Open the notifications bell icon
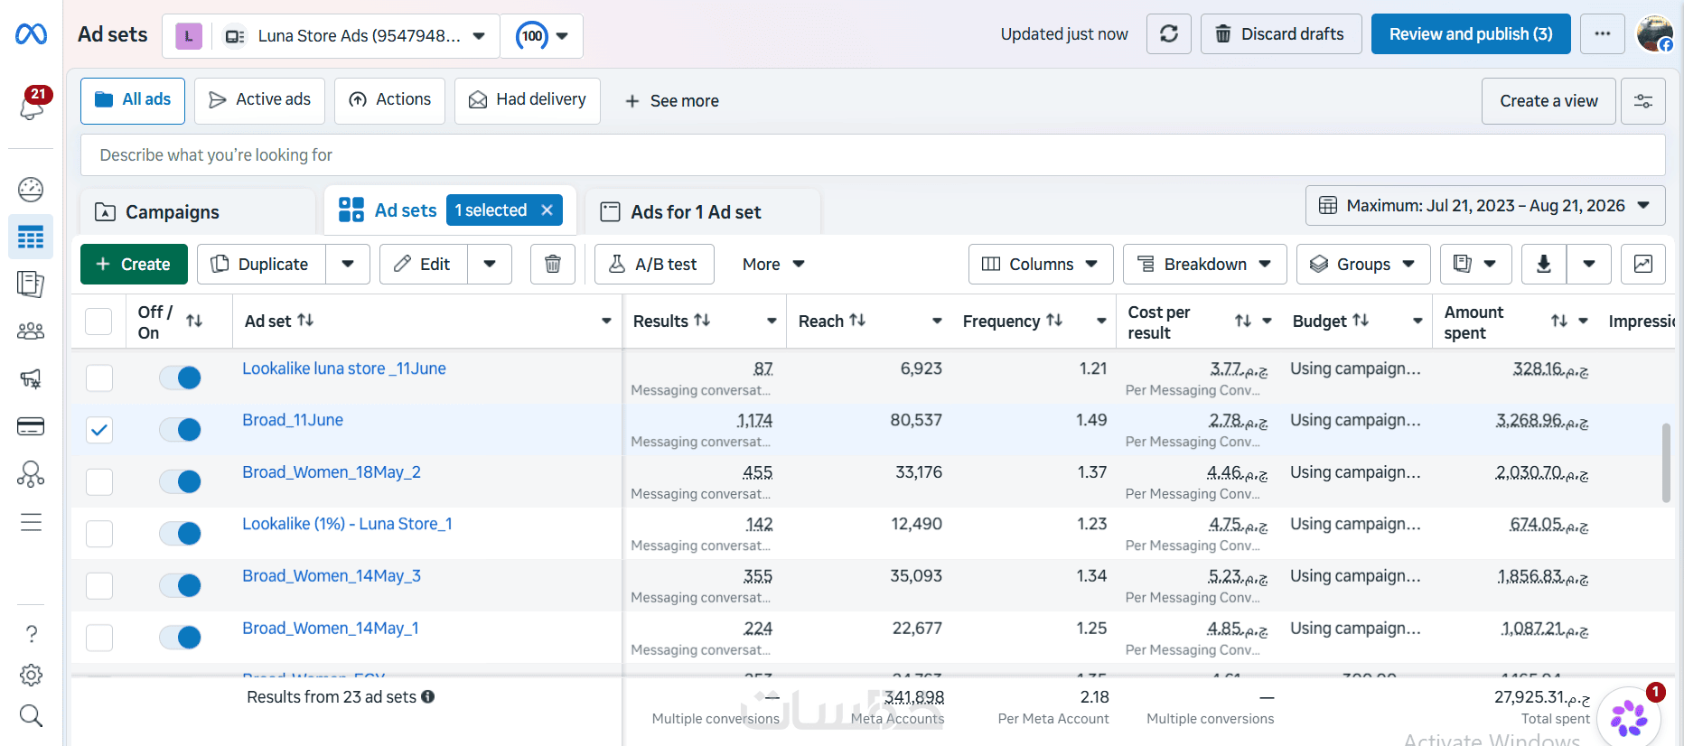 (32, 106)
